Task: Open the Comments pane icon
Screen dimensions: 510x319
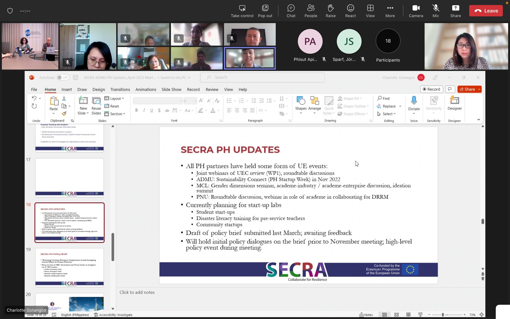Action: [x=450, y=89]
